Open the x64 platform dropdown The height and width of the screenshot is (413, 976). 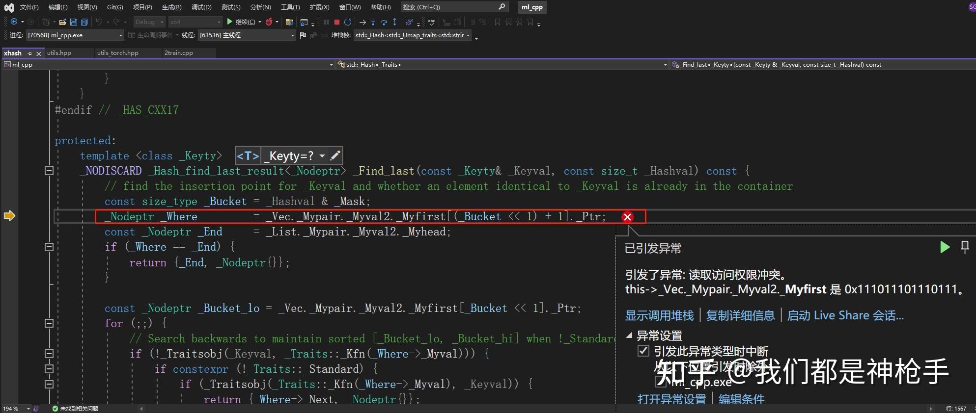[195, 22]
